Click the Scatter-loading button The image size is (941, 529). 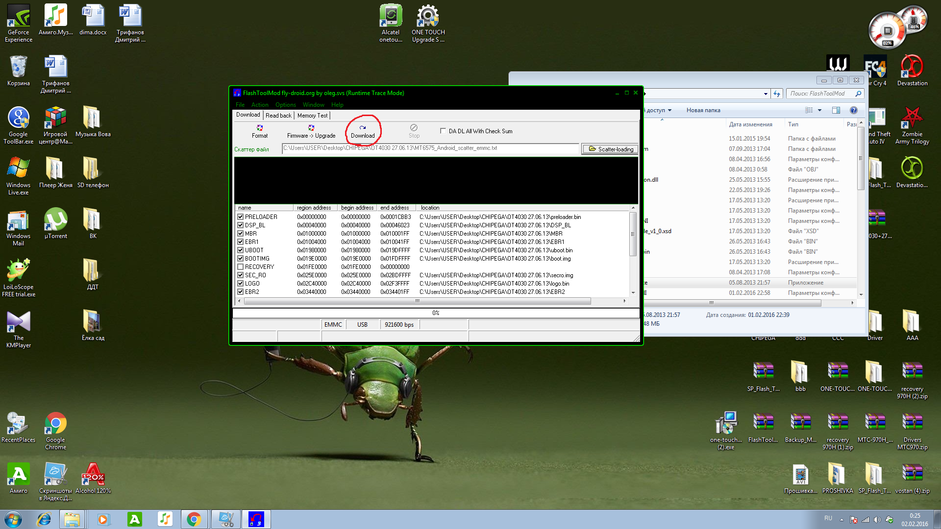click(610, 149)
